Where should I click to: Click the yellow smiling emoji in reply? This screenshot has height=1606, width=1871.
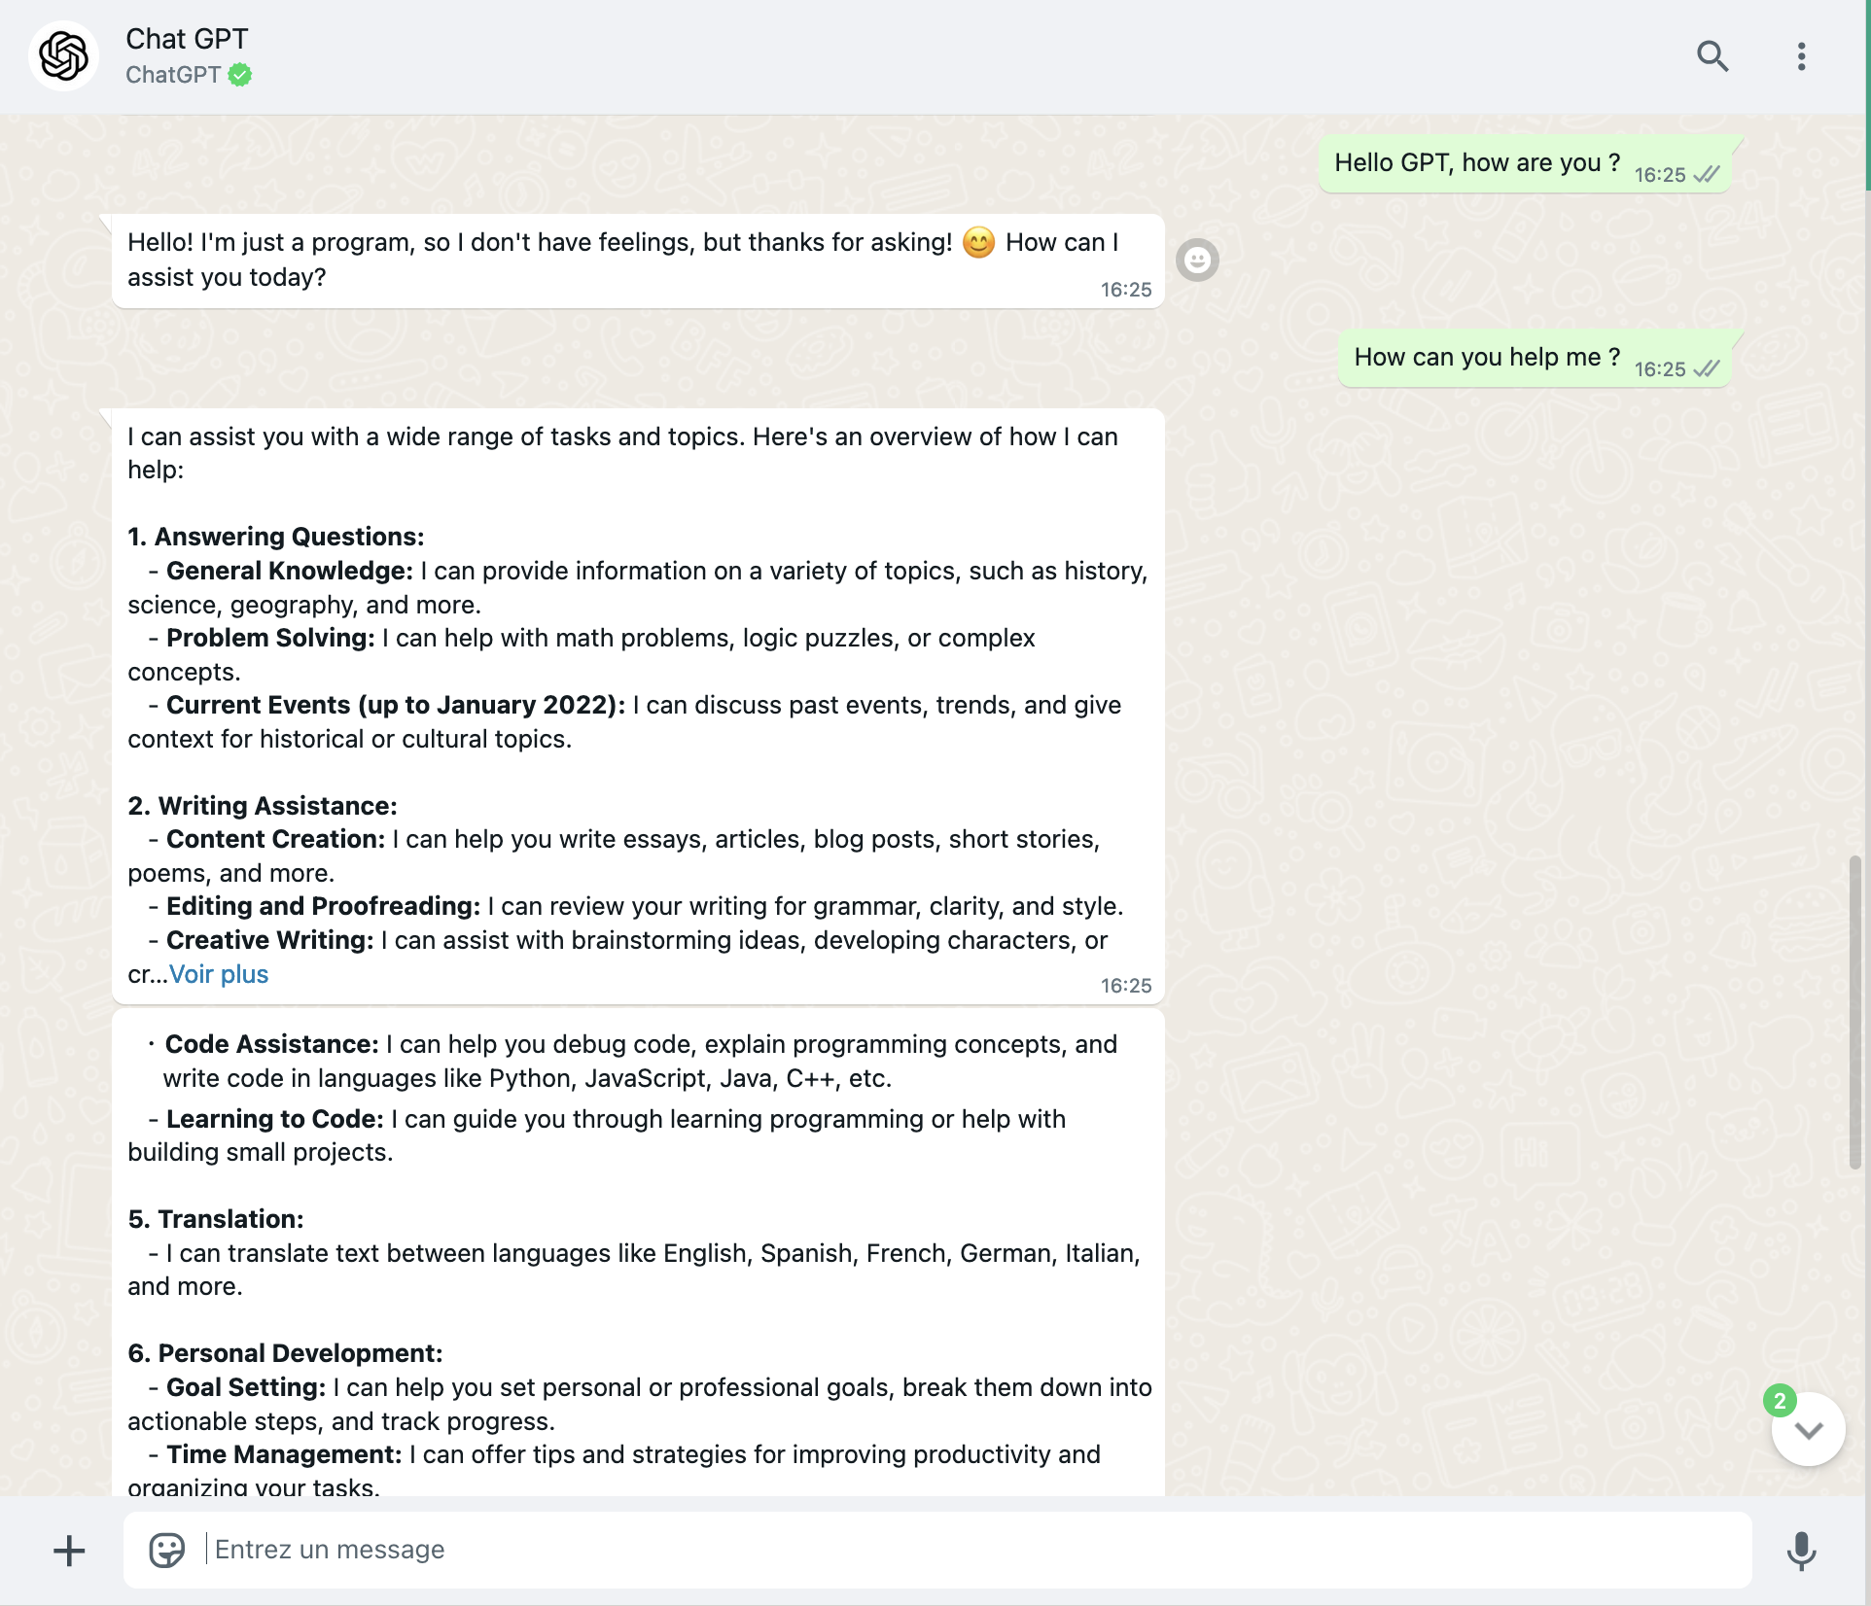pyautogui.click(x=978, y=242)
